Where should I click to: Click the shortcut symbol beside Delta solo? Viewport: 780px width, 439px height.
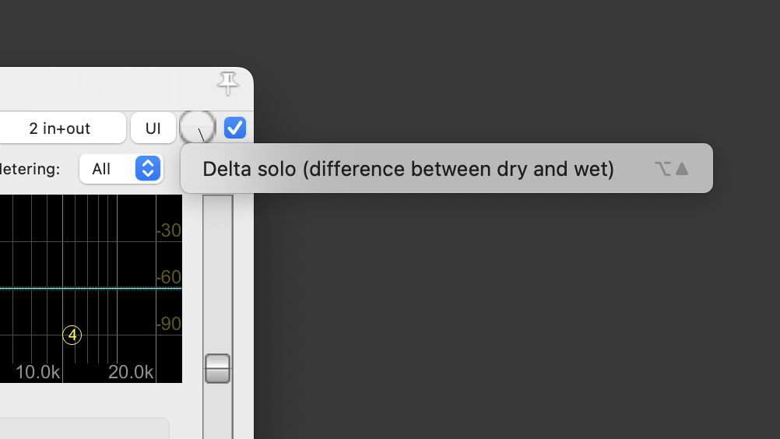point(672,169)
